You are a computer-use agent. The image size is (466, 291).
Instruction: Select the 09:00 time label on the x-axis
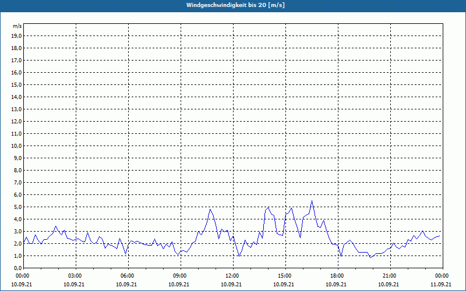click(x=180, y=275)
